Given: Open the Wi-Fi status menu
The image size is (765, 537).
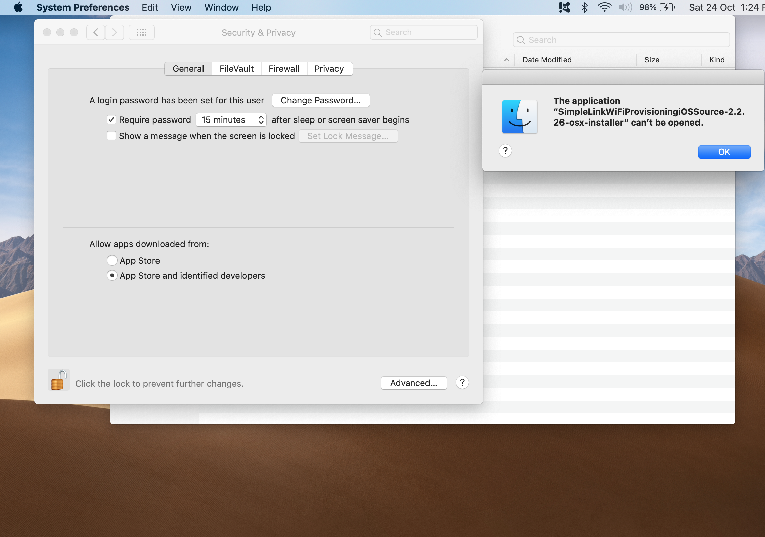Looking at the screenshot, I should tap(604, 7).
